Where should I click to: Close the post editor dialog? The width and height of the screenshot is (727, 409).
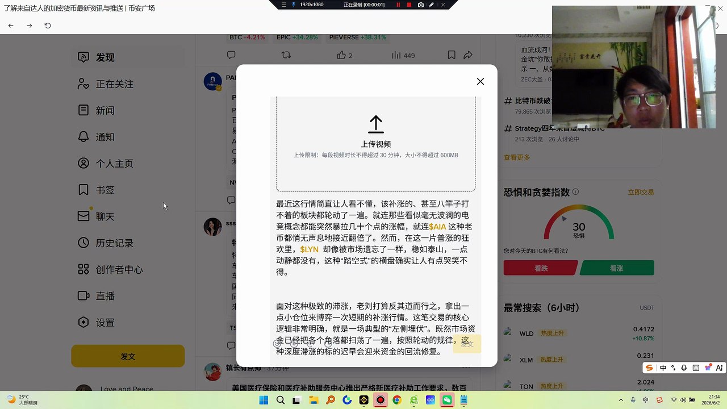click(481, 81)
